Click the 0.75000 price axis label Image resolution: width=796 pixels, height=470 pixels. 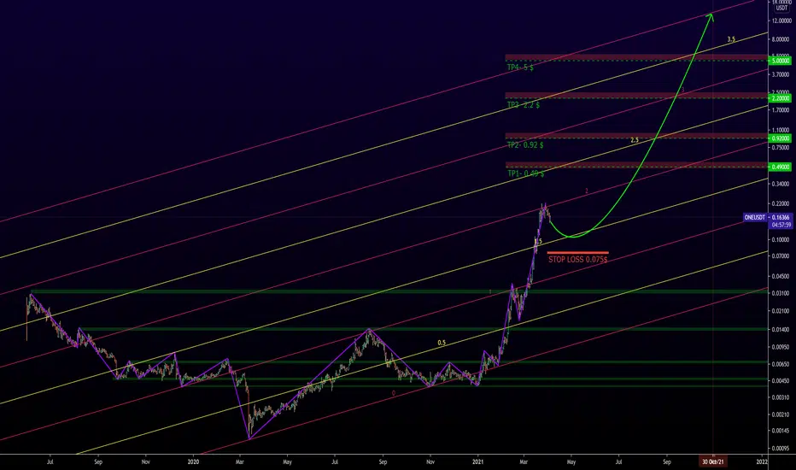[781, 148]
